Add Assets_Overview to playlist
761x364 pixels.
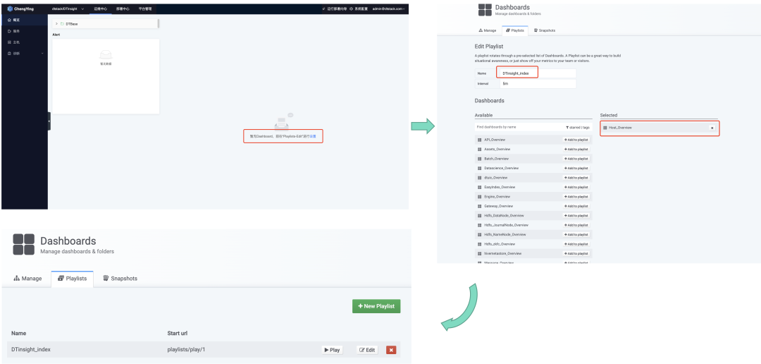576,149
